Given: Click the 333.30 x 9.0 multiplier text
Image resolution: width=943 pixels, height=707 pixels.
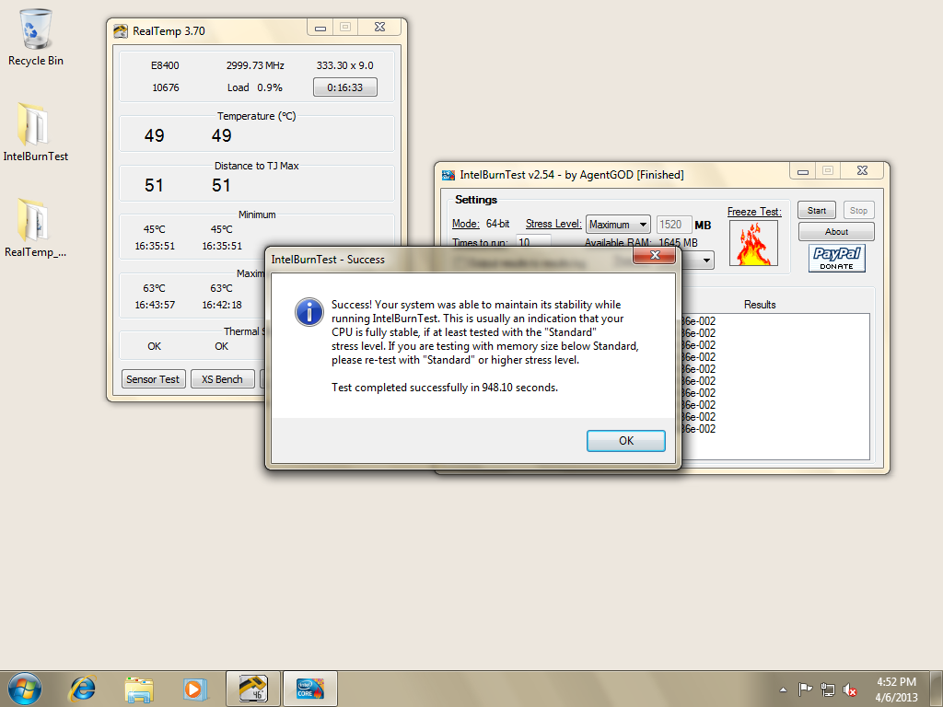Looking at the screenshot, I should 344,65.
